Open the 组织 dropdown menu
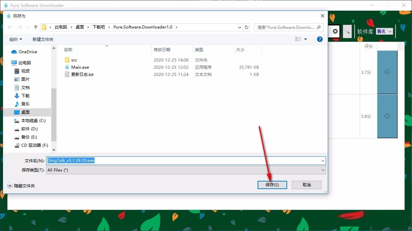 point(15,39)
